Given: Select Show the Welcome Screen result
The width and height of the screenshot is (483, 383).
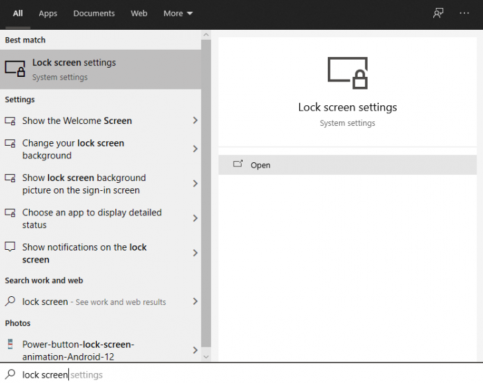Looking at the screenshot, I should 100,121.
